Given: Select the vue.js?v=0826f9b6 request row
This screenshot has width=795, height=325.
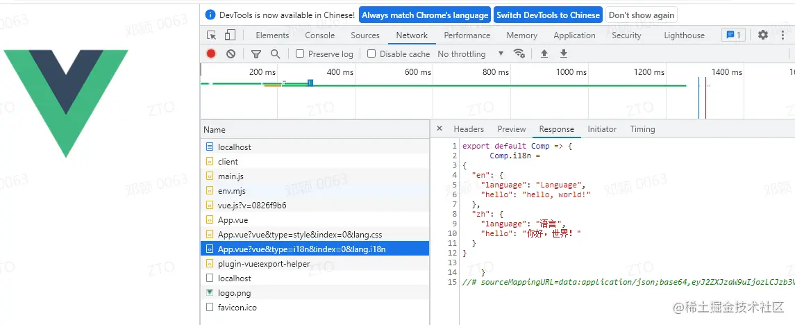Looking at the screenshot, I should pos(315,206).
